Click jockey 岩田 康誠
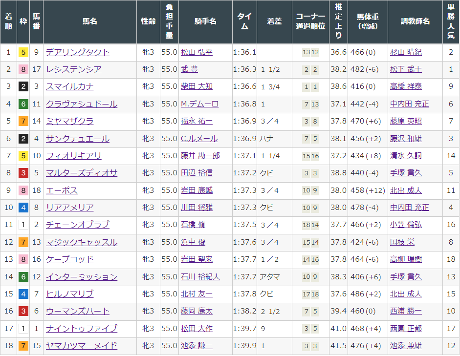Image resolution: width=460 pixels, height=356 pixels. [197, 190]
